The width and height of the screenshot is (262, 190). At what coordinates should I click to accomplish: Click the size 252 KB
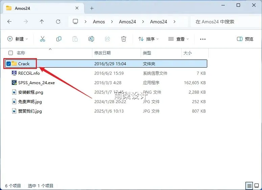pos(199,102)
